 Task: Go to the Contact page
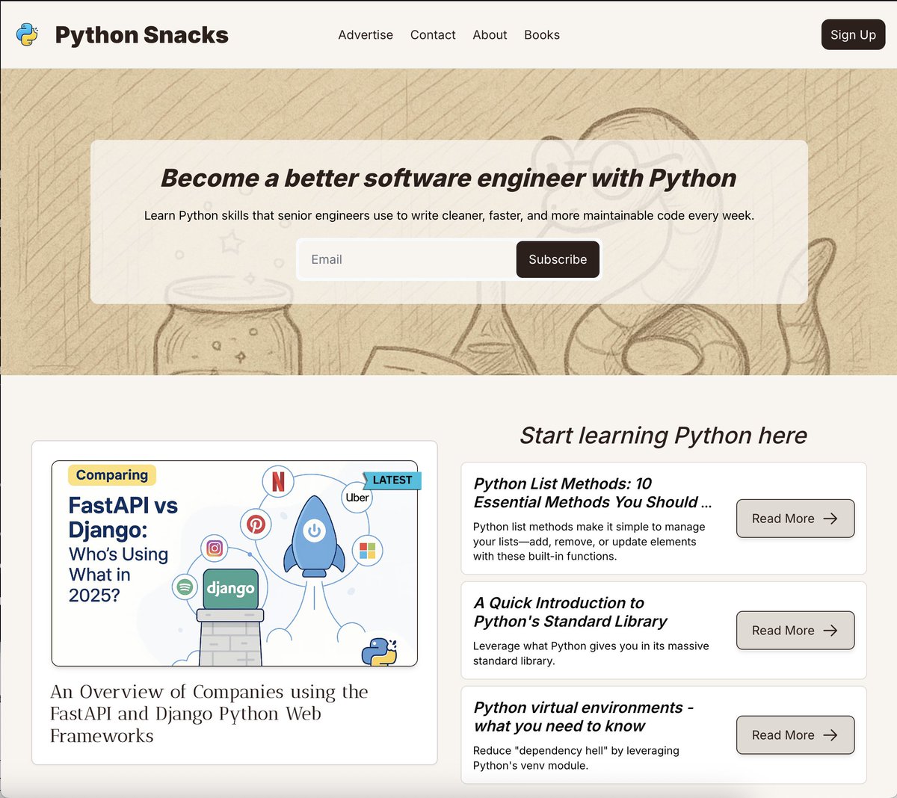point(433,34)
